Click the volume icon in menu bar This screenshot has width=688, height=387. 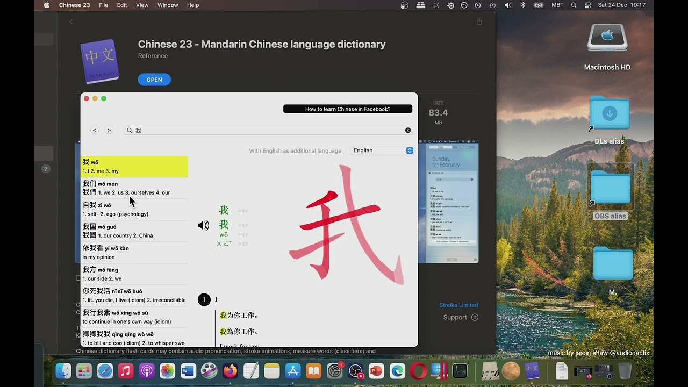(508, 5)
